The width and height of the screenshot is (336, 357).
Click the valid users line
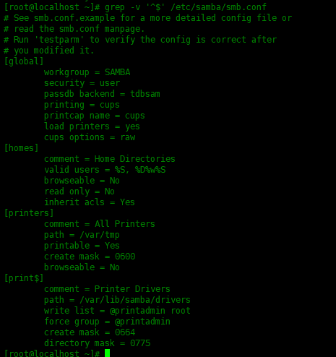[105, 170]
